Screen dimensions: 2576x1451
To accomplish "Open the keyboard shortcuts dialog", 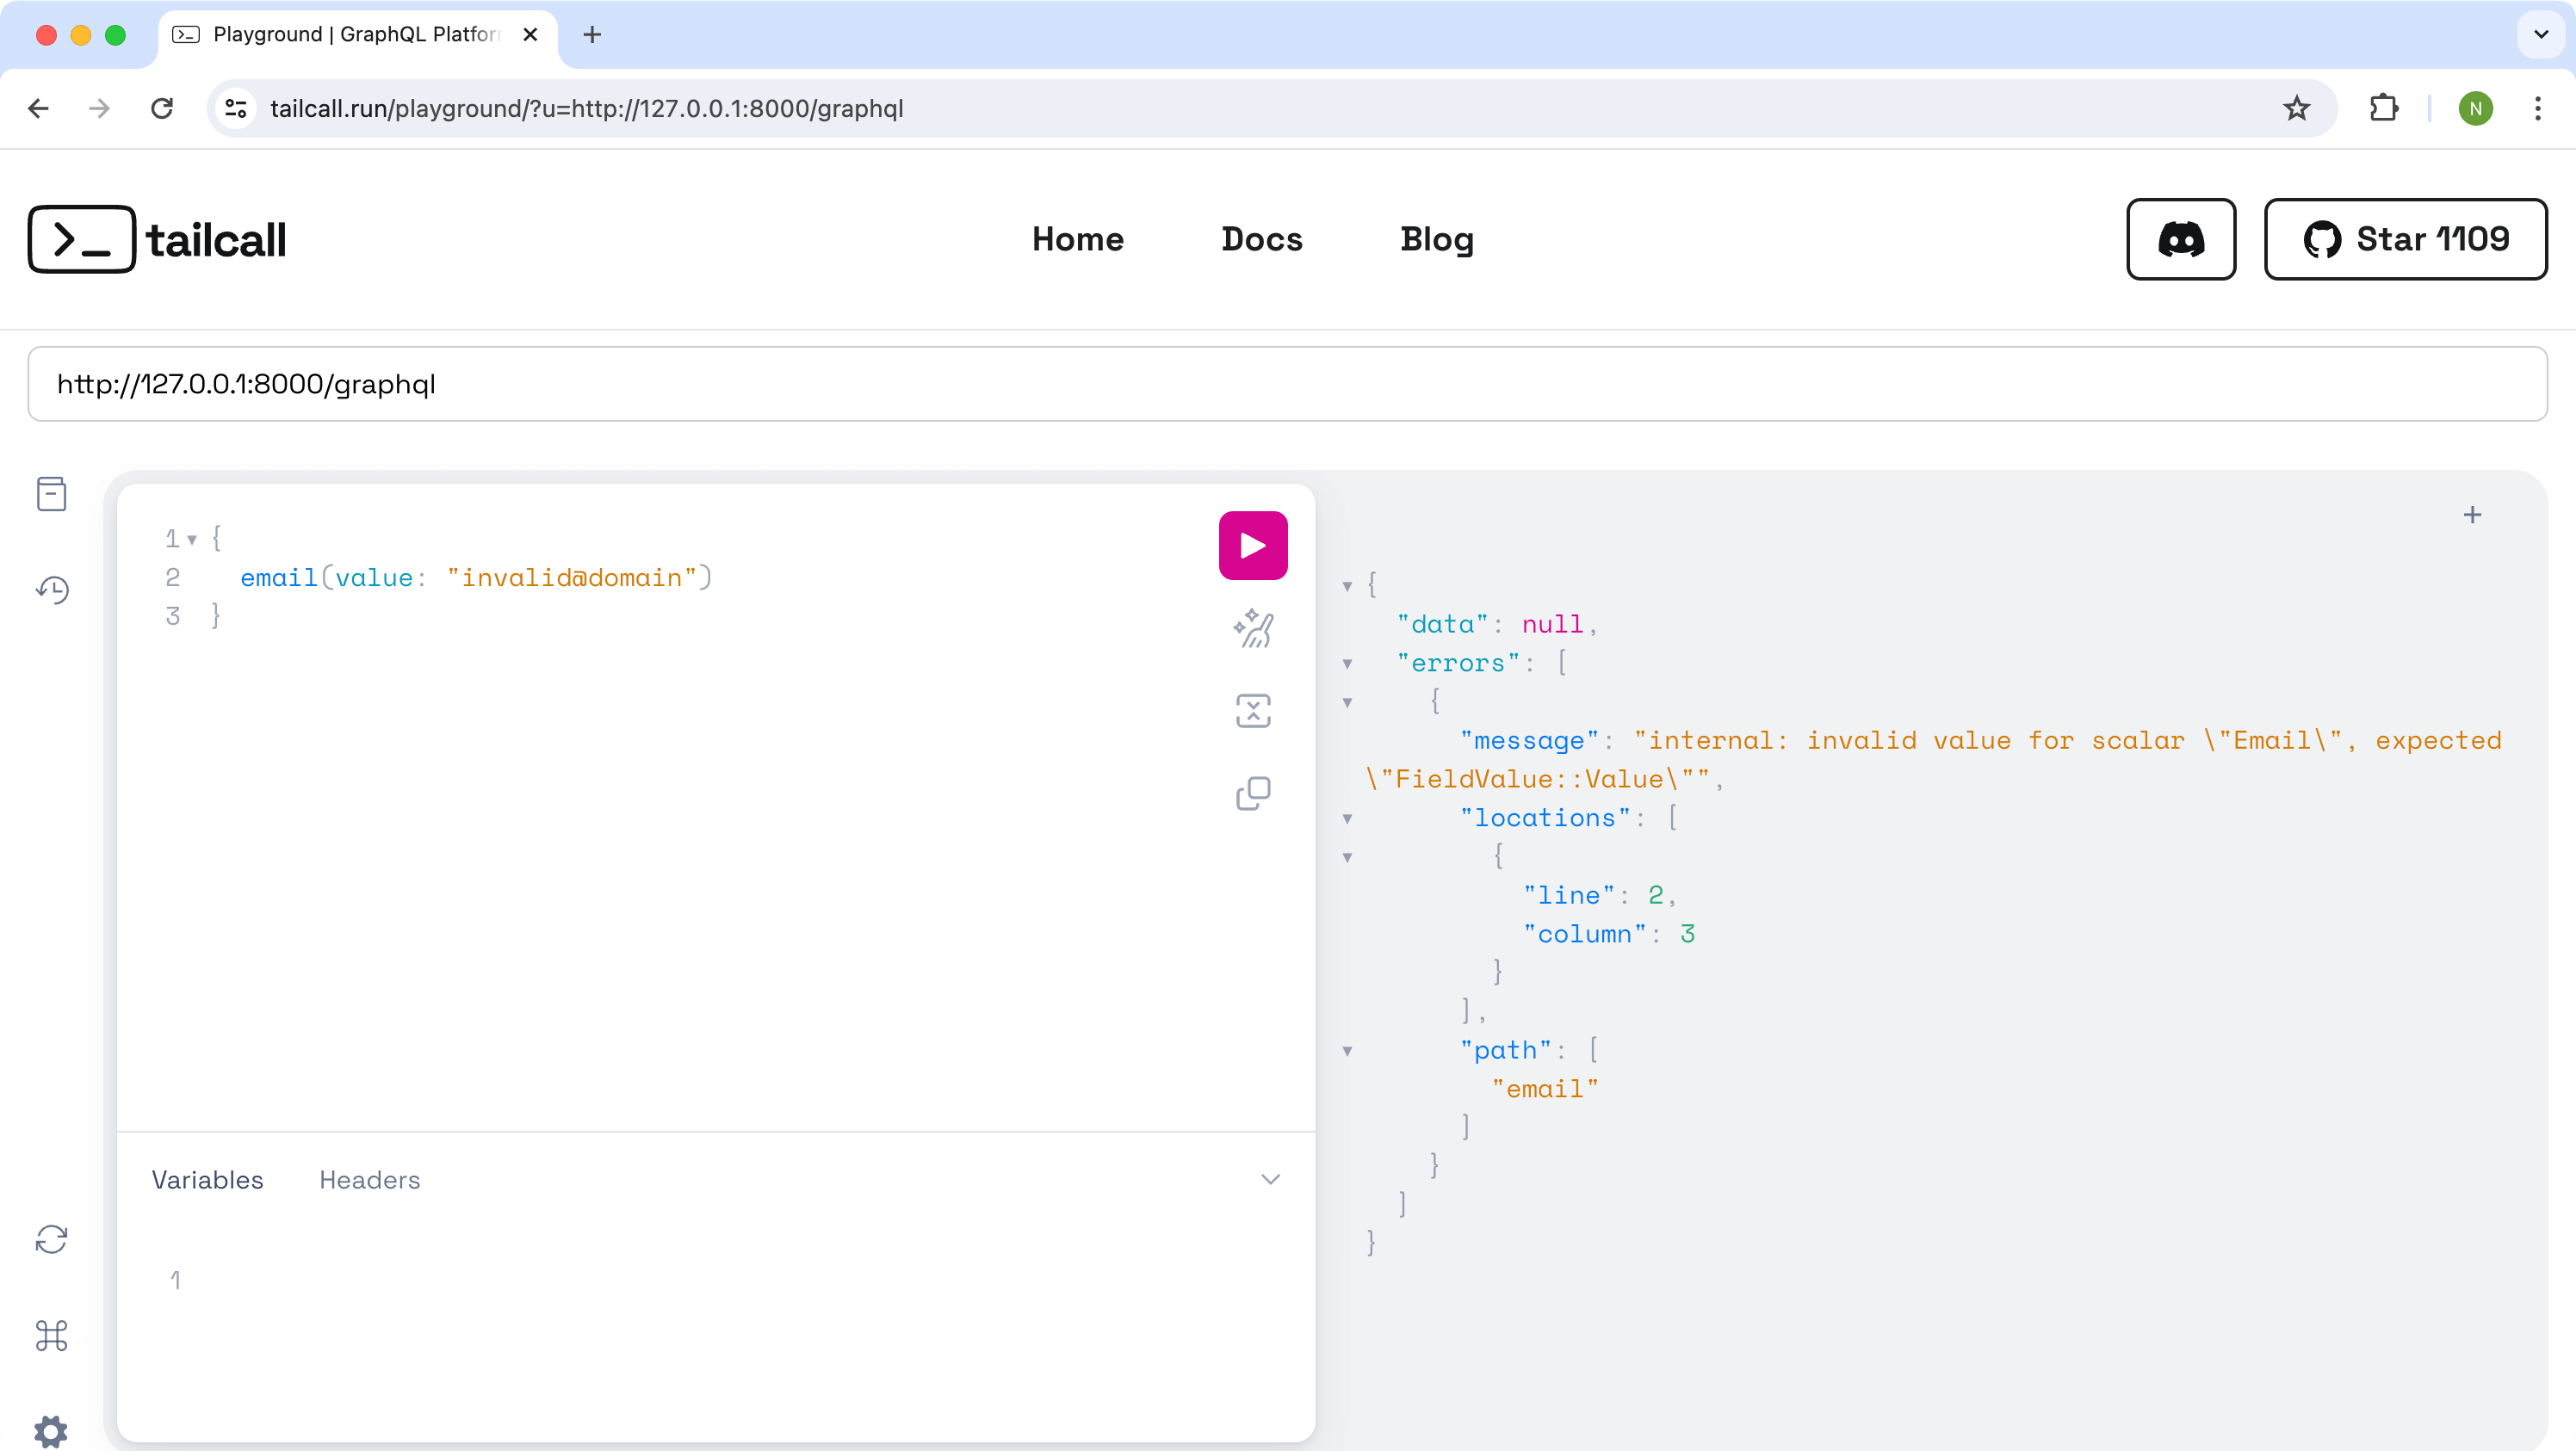I will click(x=51, y=1335).
